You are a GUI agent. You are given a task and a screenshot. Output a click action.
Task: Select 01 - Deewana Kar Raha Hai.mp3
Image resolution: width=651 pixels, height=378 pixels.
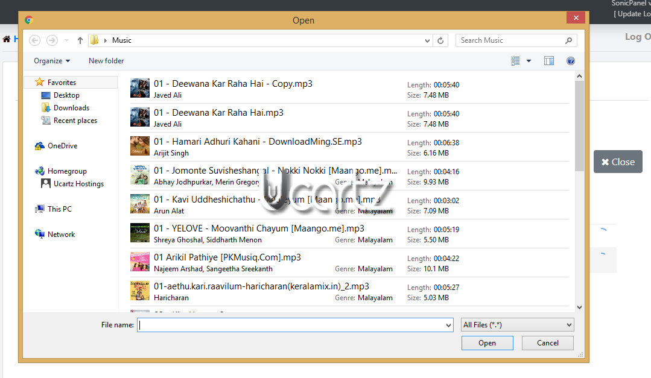pos(349,118)
